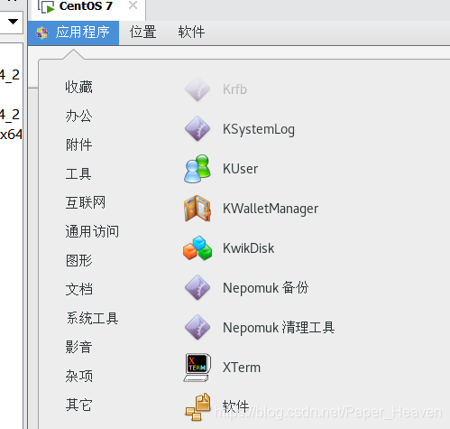Click the KwikDisk colored cubes icon

197,248
